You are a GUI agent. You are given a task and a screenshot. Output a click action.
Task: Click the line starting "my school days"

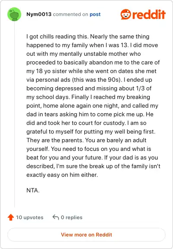(x=88, y=97)
